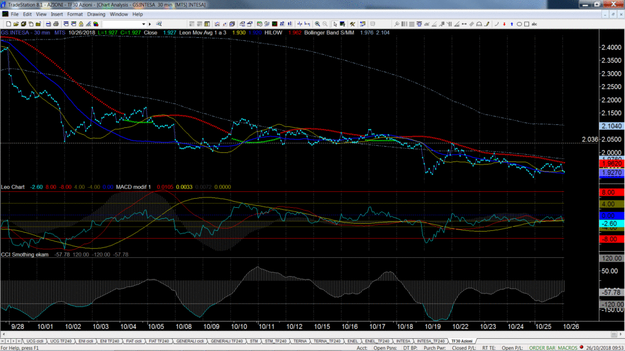Viewport: 625px width, 351px height.
Task: Click the Zoom Out magnifier icon
Action: click(325, 24)
